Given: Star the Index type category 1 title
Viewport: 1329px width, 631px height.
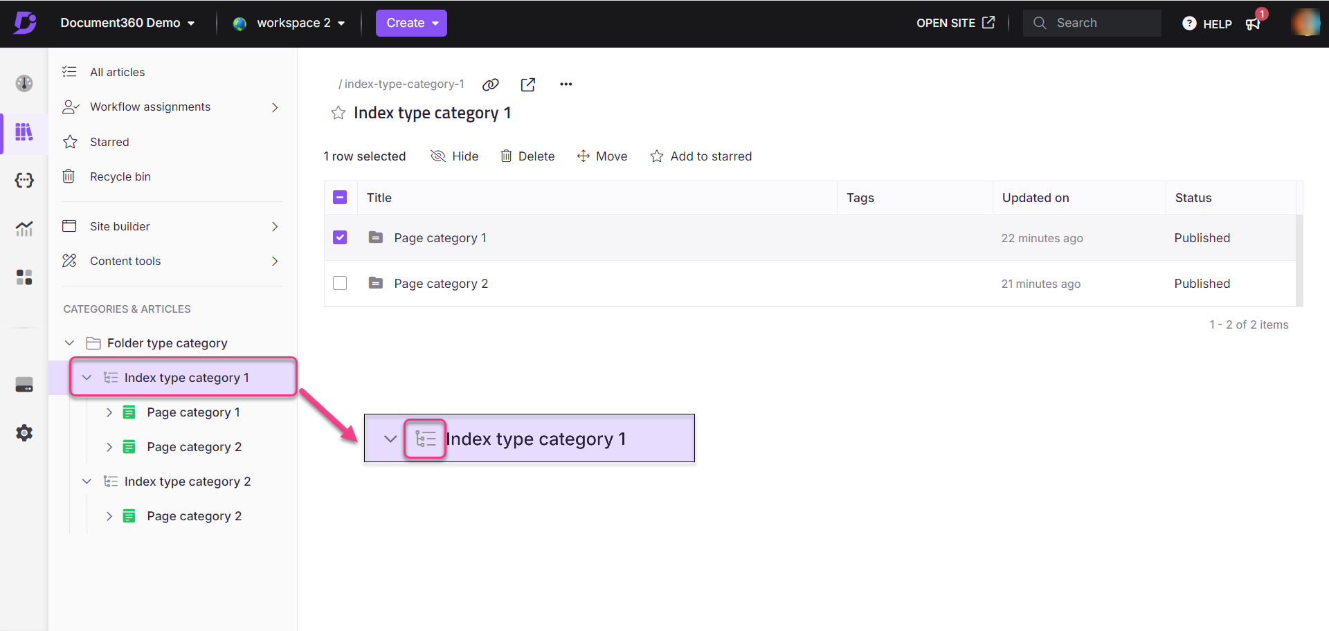Looking at the screenshot, I should (338, 113).
